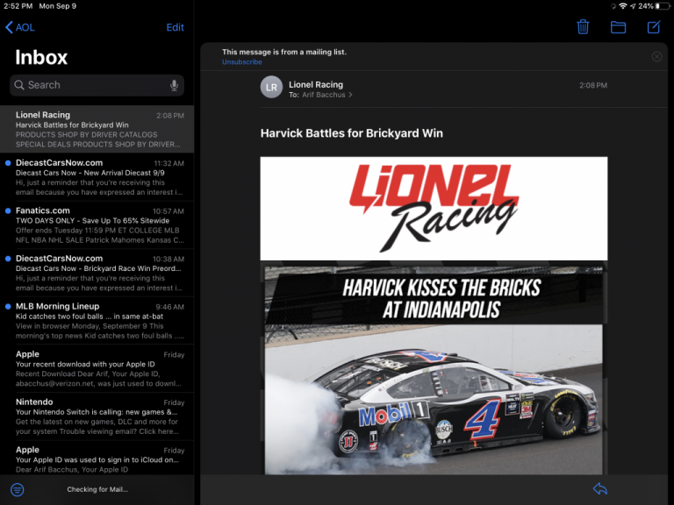Open Apple ID iCloud sign-in email
674x505 pixels.
97,459
